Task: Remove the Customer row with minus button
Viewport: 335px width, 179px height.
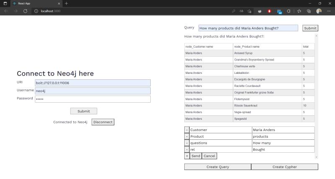Action: [187, 130]
